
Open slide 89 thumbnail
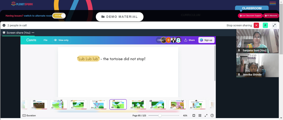(197, 104)
